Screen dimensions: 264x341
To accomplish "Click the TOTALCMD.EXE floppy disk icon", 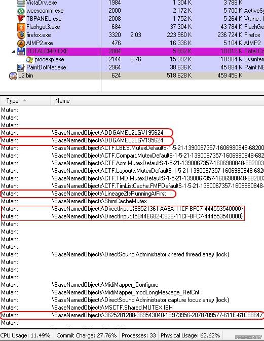I will [21, 51].
